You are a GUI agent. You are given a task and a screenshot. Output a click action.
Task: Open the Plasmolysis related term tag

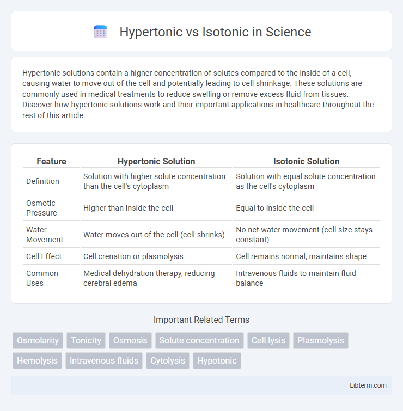[321, 340]
